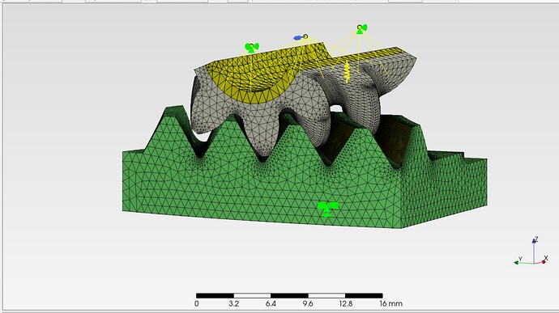Select the green triangle constraint symbol at the top right
559x313 pixels.
click(362, 29)
